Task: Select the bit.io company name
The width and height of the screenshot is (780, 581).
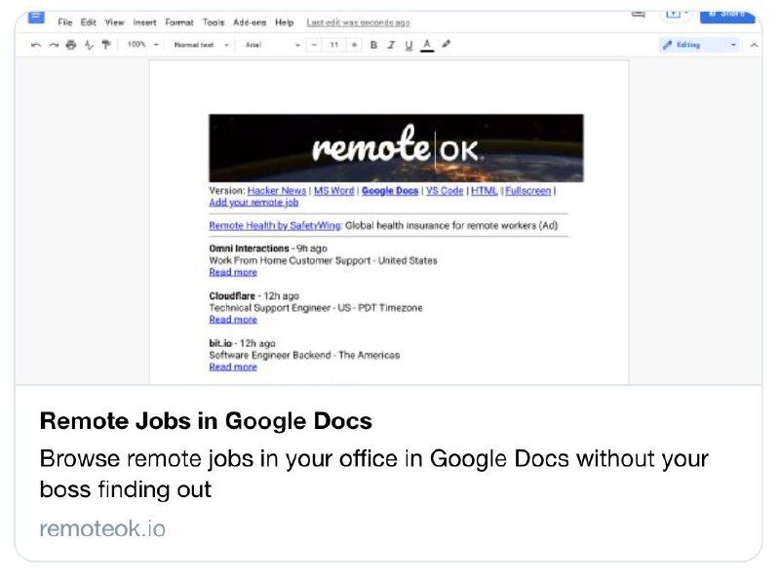Action: 220,343
